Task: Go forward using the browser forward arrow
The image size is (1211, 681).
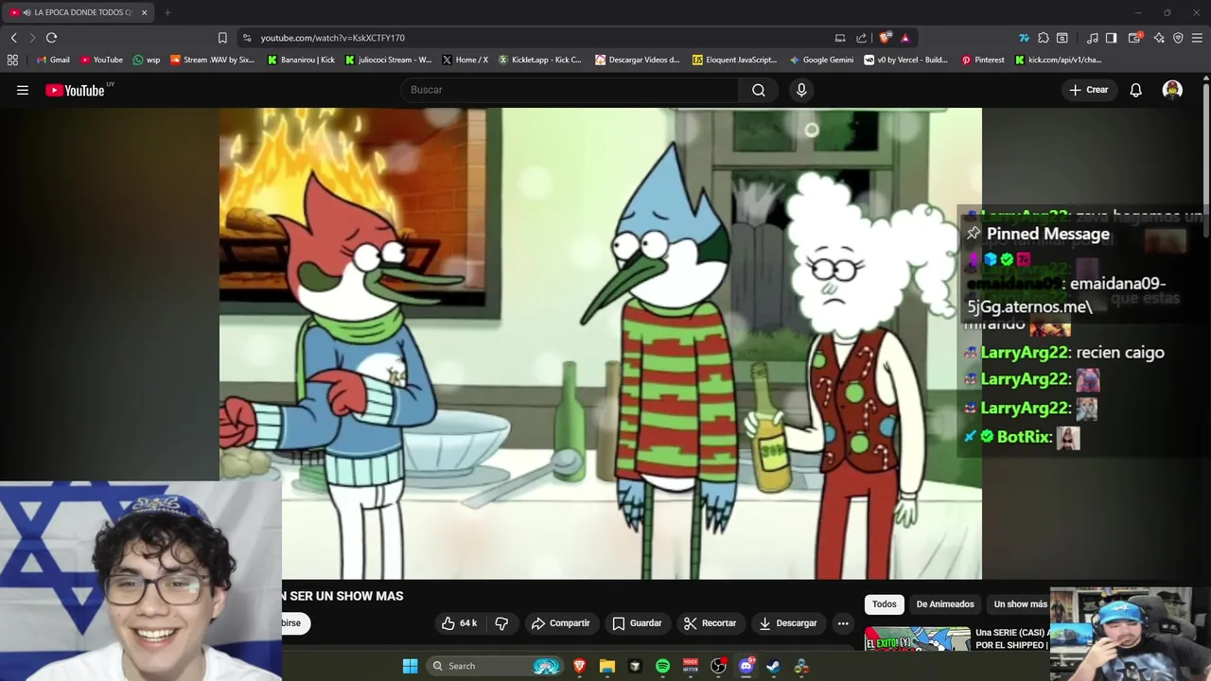Action: point(32,38)
